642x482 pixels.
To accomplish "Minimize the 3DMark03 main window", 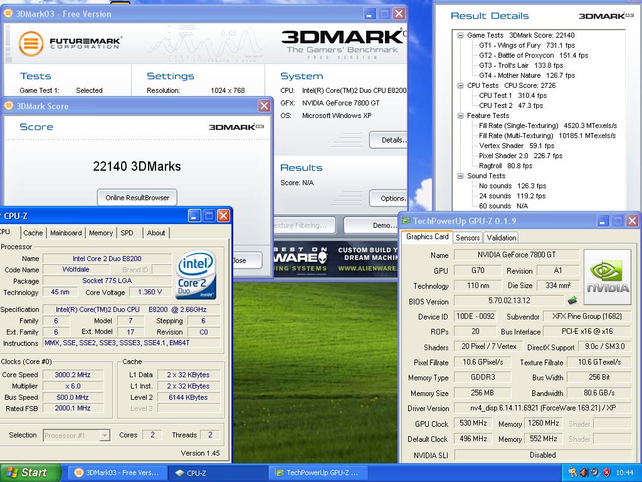I will click(369, 14).
